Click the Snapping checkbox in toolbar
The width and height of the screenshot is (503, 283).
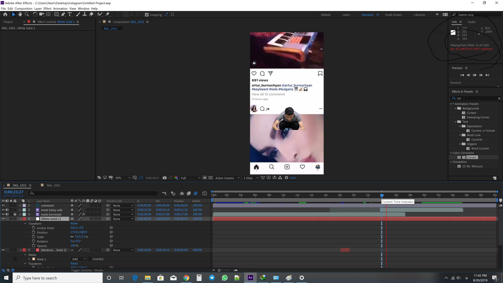pos(146,14)
